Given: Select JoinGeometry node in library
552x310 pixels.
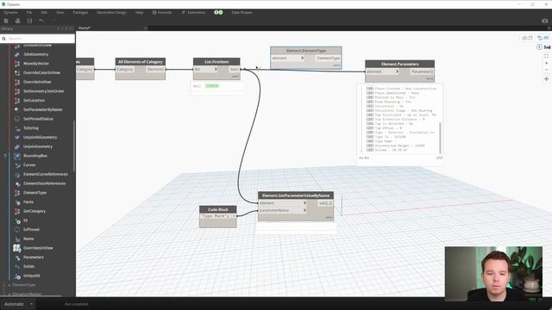Looking at the screenshot, I should click(35, 54).
